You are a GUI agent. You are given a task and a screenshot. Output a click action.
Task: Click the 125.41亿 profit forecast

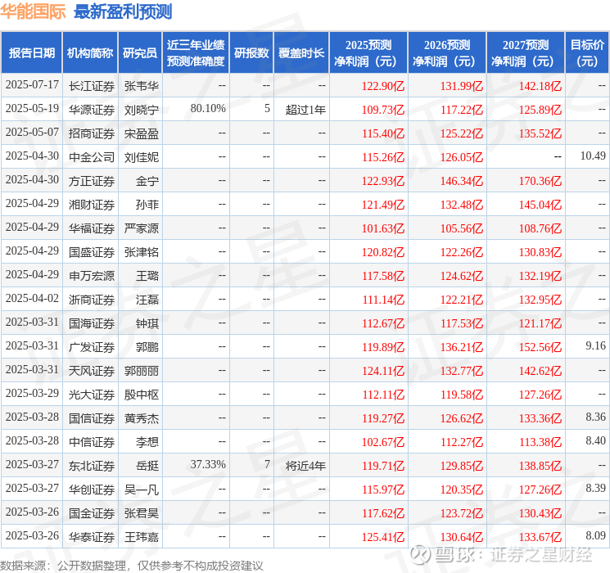383,537
